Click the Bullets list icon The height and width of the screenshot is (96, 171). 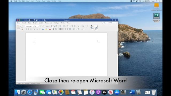tap(60, 26)
